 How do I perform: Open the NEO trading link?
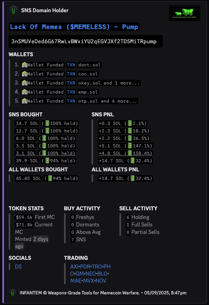[x=91, y=274]
